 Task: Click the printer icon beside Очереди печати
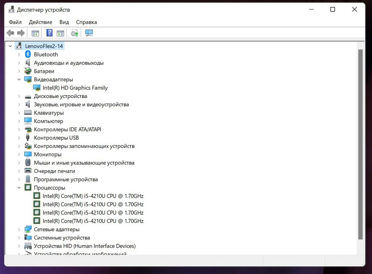pyautogui.click(x=28, y=171)
